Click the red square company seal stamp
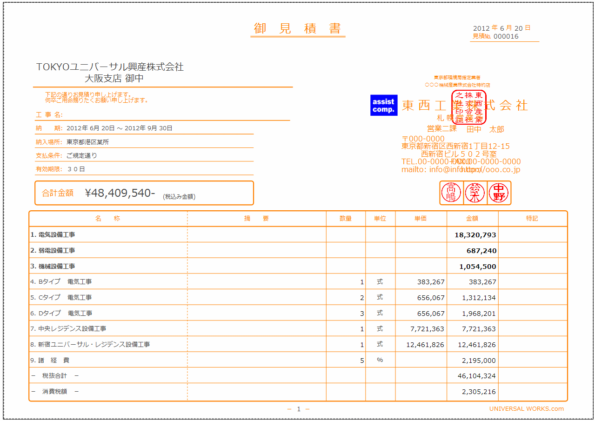 (468, 107)
